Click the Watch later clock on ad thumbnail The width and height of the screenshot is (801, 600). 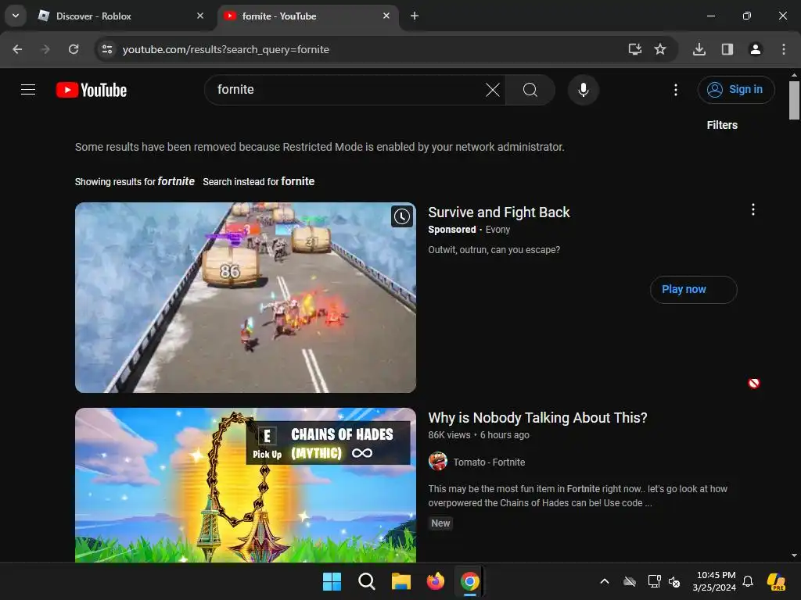(402, 216)
